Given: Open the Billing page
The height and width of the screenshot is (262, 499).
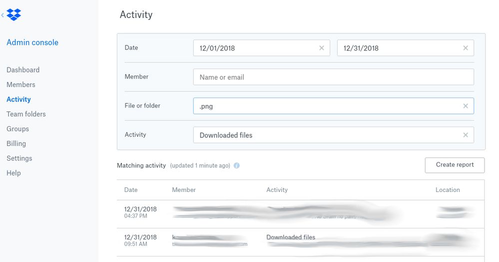Looking at the screenshot, I should (16, 143).
